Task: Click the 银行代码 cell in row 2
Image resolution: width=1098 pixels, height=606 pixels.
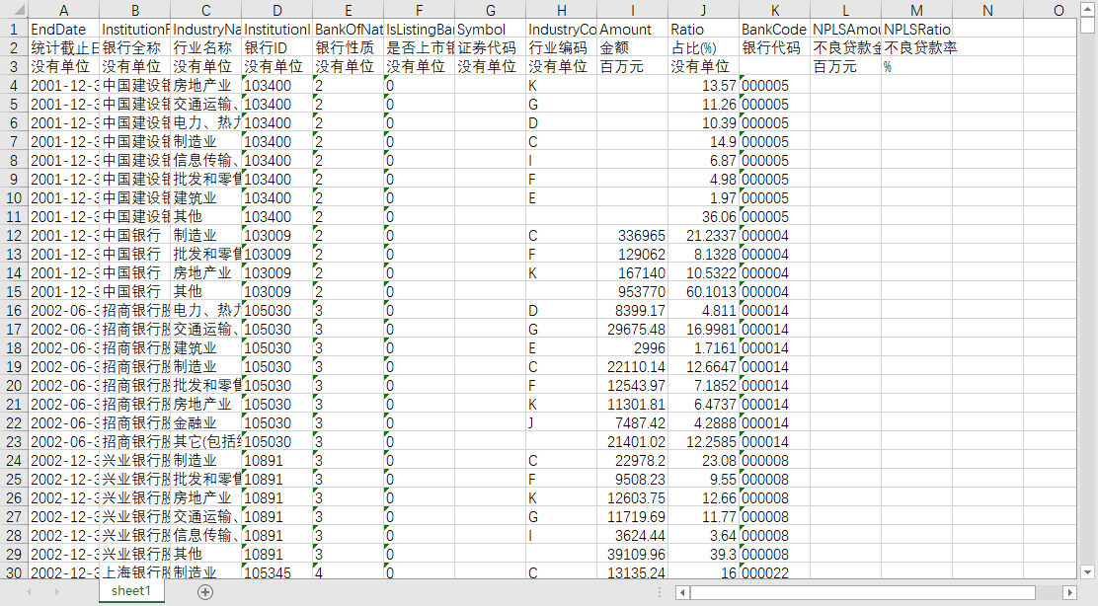Action: (774, 48)
